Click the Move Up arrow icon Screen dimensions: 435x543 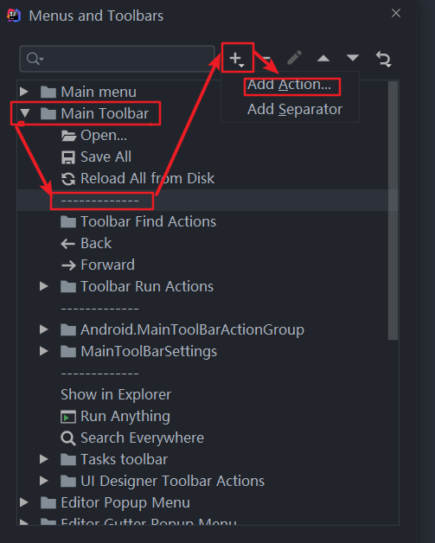click(323, 58)
